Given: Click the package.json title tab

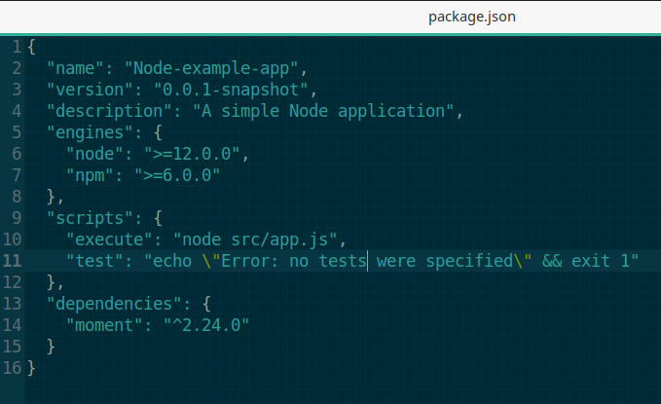Looking at the screenshot, I should (470, 17).
